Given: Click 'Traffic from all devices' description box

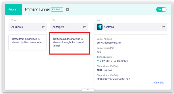Looking at the screenshot, I should (x=28, y=42).
